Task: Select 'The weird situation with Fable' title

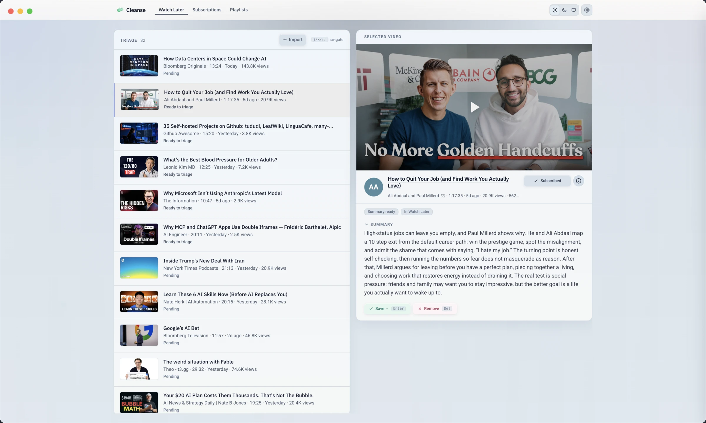Action: coord(198,362)
